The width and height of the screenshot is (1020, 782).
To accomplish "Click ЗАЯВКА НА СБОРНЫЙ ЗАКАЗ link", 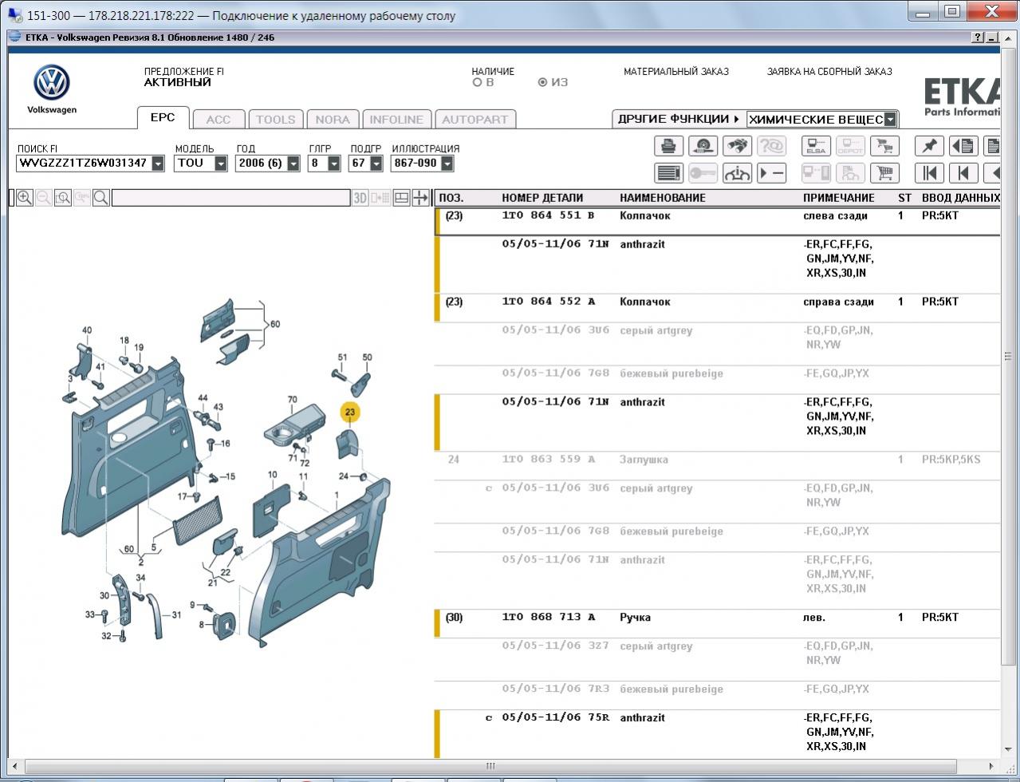I will coord(829,72).
